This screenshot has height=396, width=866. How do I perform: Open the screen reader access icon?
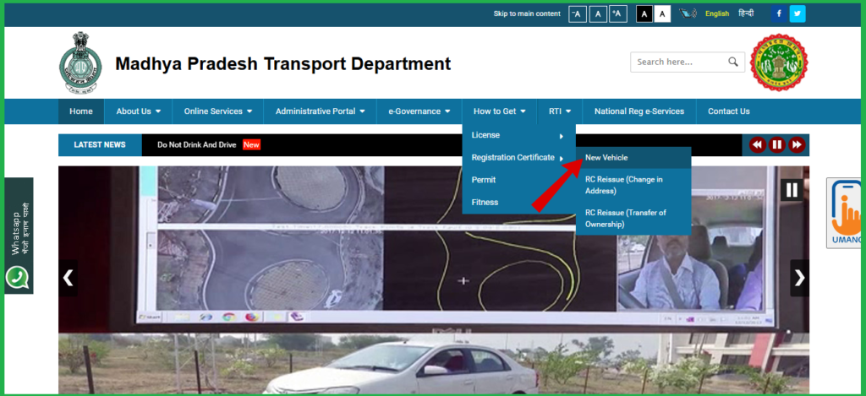click(x=688, y=14)
